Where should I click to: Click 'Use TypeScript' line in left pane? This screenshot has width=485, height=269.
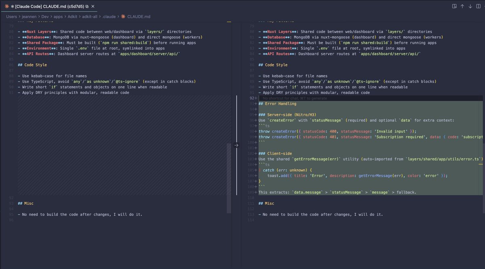click(107, 82)
